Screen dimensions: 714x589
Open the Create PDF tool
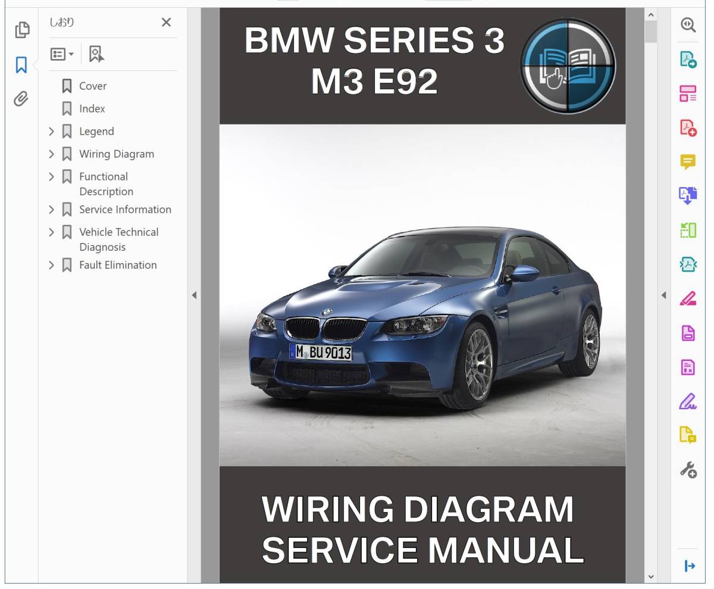click(x=688, y=127)
